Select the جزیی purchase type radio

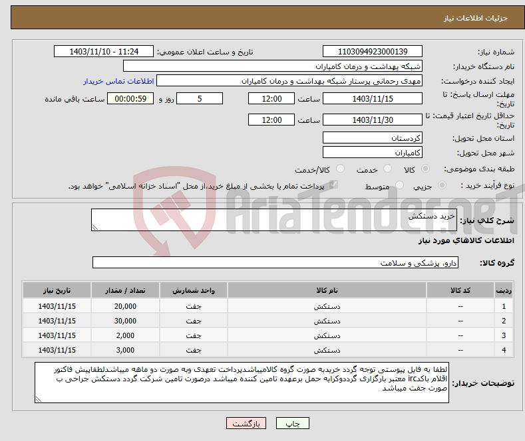pyautogui.click(x=442, y=185)
